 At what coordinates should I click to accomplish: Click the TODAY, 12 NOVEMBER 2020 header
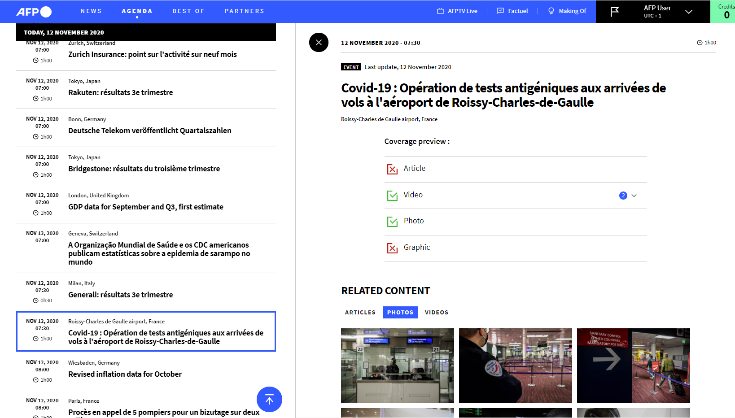point(146,32)
